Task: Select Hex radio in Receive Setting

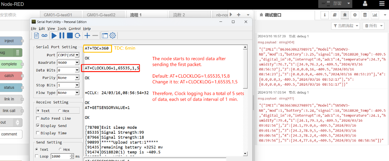Action: (x=59, y=111)
